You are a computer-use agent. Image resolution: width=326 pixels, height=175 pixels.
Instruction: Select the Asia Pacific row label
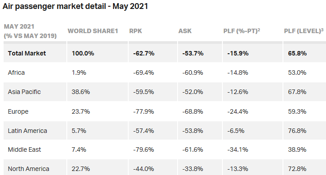coord(24,92)
